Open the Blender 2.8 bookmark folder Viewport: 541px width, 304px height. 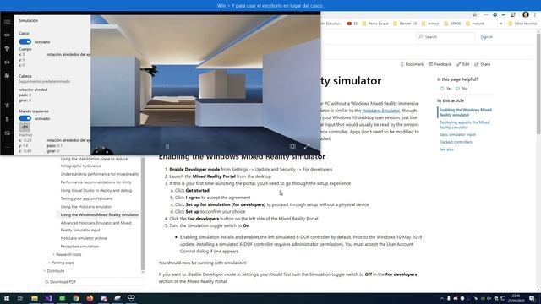click(x=405, y=24)
